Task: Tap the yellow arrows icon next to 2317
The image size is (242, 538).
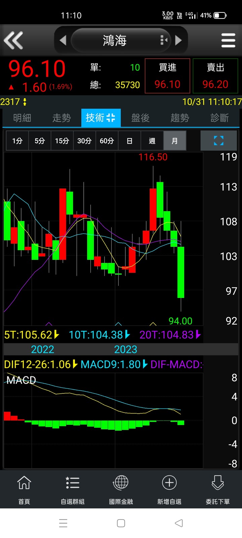Action: [25, 102]
